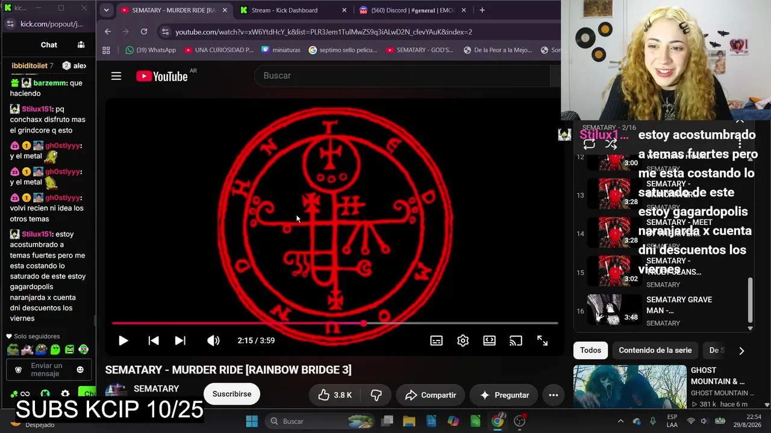Screen dimensions: 771x433
Task: Dislike the SEMATARY video
Action: point(376,395)
